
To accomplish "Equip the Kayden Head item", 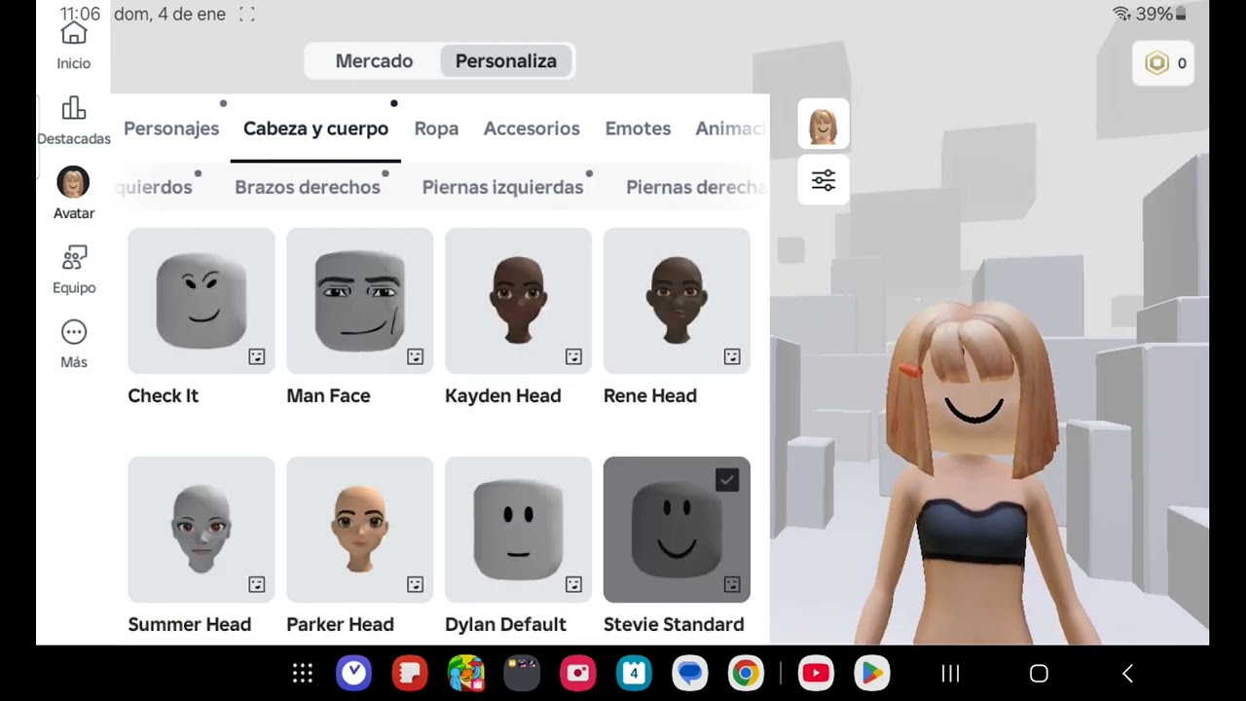I will [x=519, y=301].
